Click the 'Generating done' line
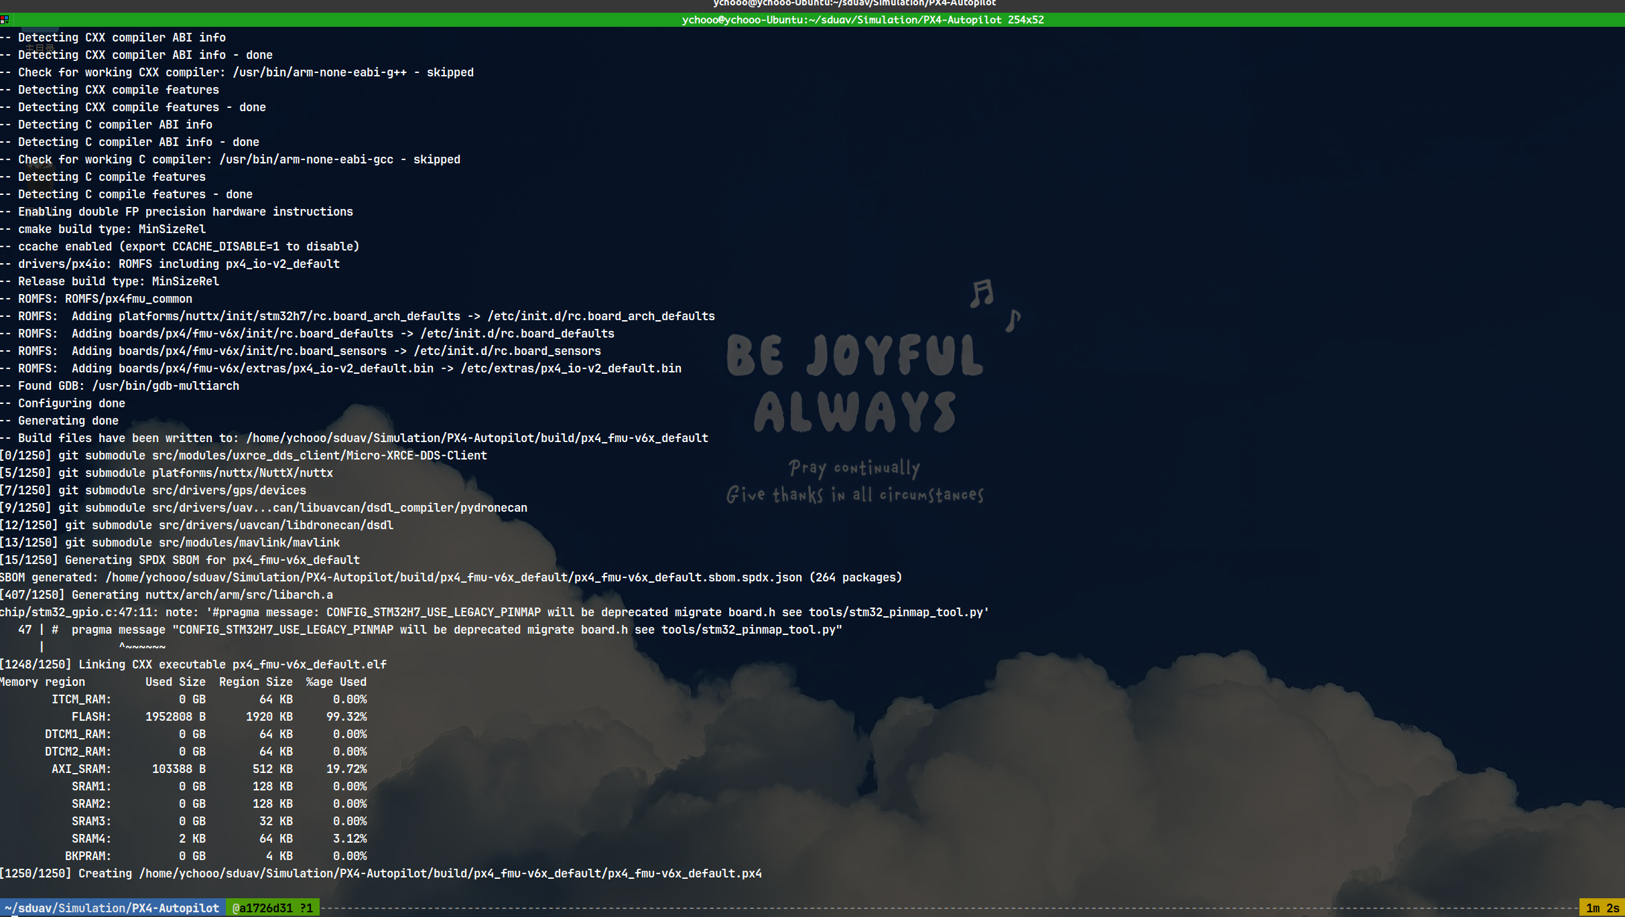Screen dimensions: 1625x917 coord(60,421)
